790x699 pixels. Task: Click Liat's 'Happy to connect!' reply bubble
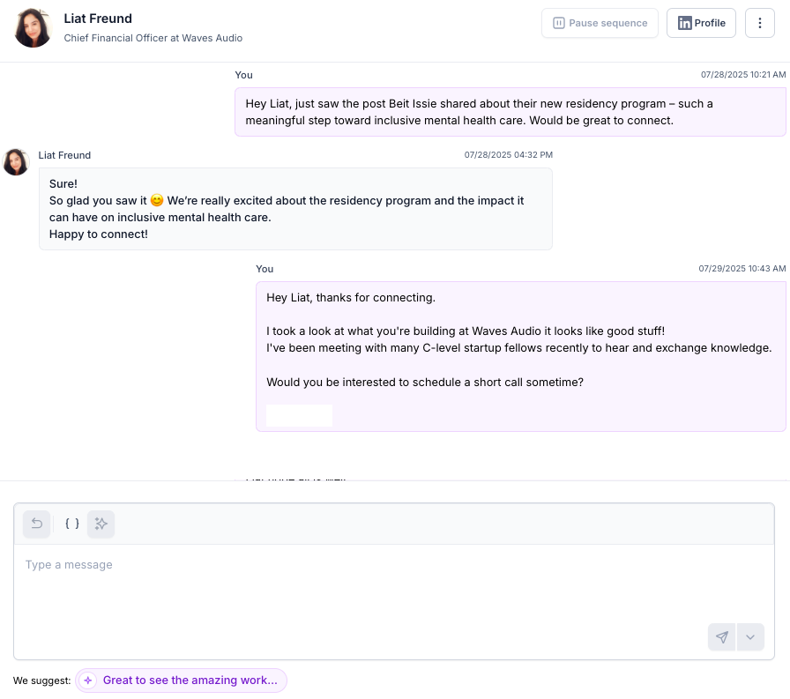(295, 209)
